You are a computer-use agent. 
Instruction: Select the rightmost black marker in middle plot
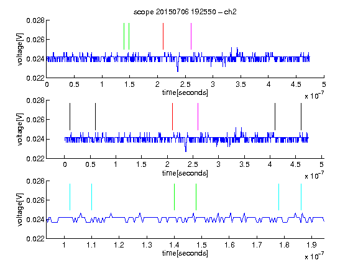coord(301,117)
